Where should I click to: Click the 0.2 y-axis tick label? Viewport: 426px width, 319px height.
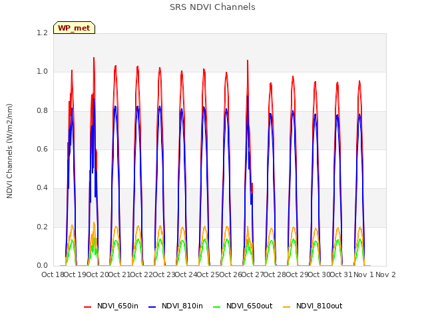click(42, 227)
